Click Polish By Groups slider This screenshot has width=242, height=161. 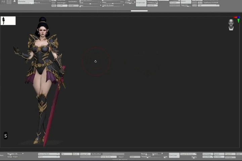coord(113,5)
